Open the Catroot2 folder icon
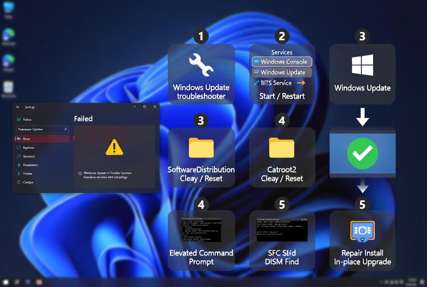 coord(281,148)
